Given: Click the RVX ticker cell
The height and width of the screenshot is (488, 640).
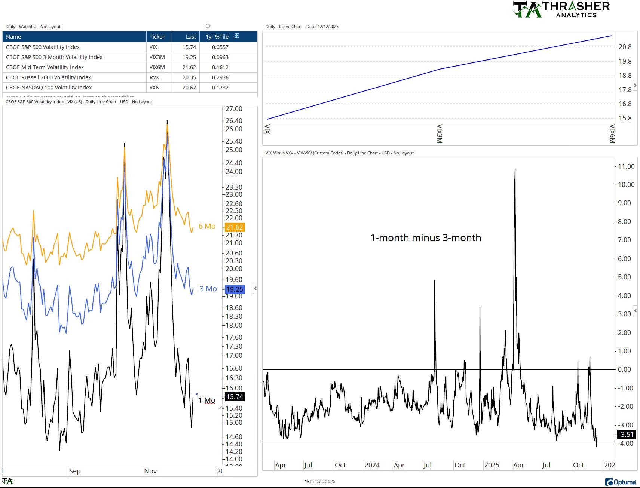Looking at the screenshot, I should click(159, 77).
